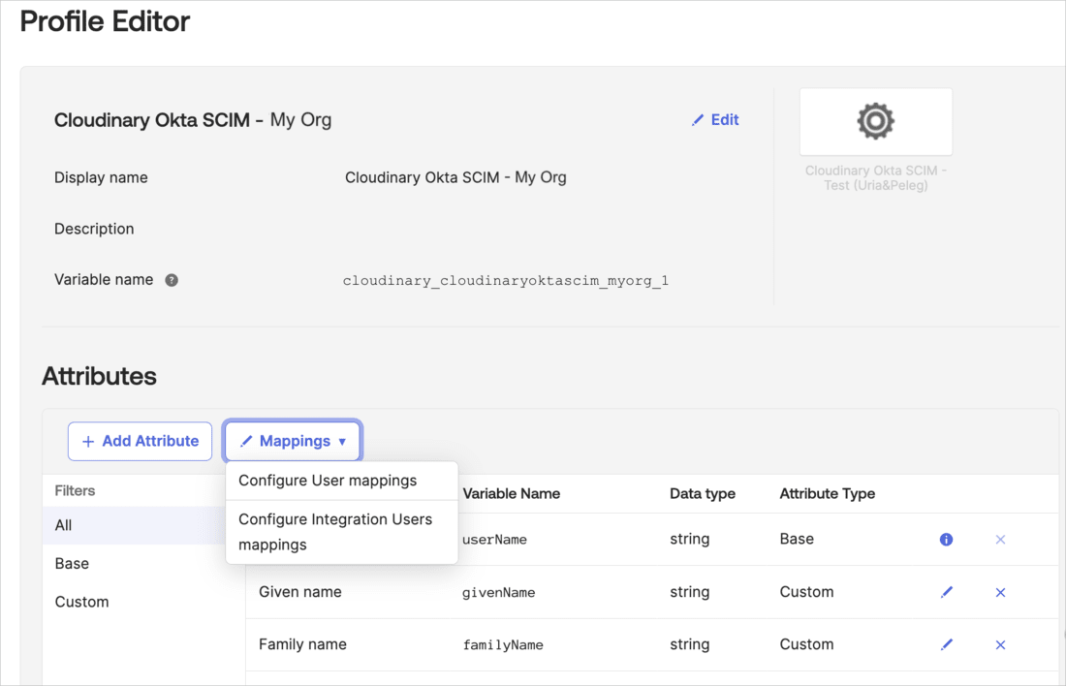Click the gear icon of the app logo
Screen dimensions: 1066x686
tap(876, 121)
